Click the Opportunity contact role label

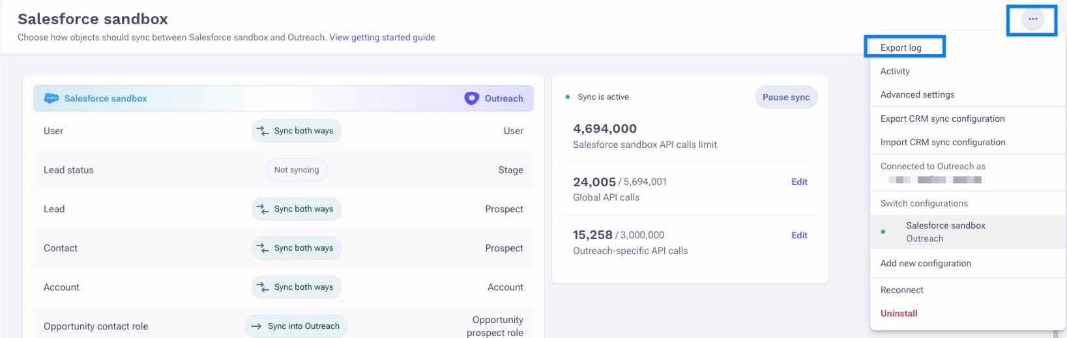(96, 326)
